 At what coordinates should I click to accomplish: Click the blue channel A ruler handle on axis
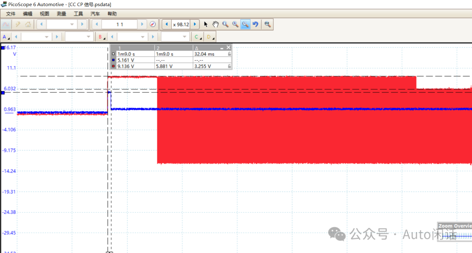pos(3,93)
